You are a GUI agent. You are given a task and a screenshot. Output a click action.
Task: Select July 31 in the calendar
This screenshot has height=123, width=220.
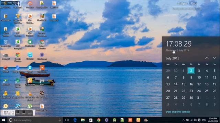(199, 98)
